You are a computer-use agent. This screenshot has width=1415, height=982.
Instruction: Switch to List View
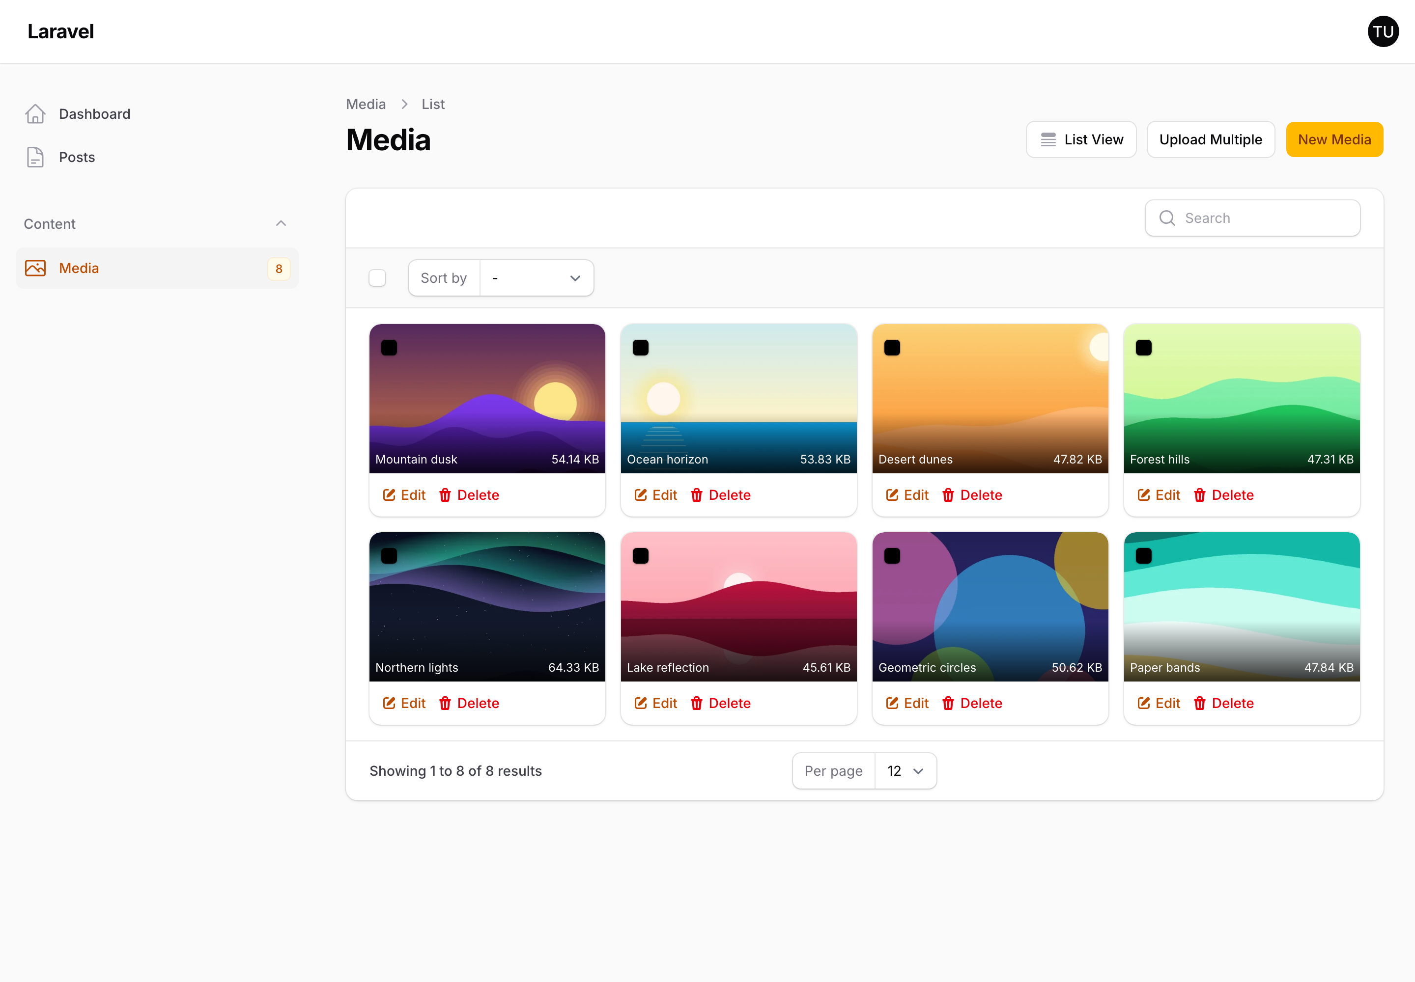click(1080, 139)
